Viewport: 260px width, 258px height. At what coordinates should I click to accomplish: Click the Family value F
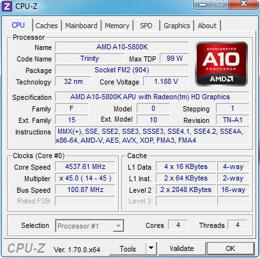click(72, 108)
